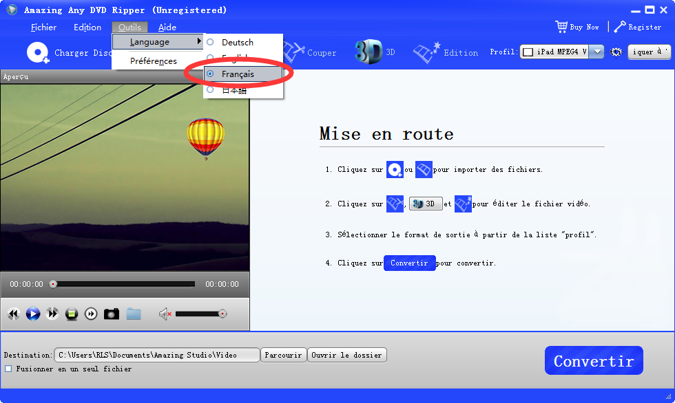Stop the preview playback
The width and height of the screenshot is (675, 403).
pyautogui.click(x=72, y=314)
